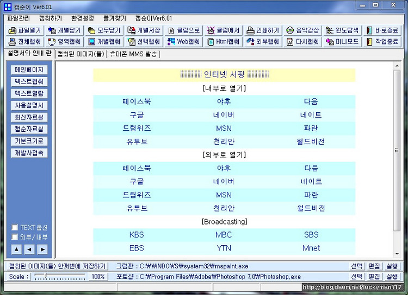
Task: Select the 설명서와 안내 란 tab
Action: pyautogui.click(x=29, y=53)
